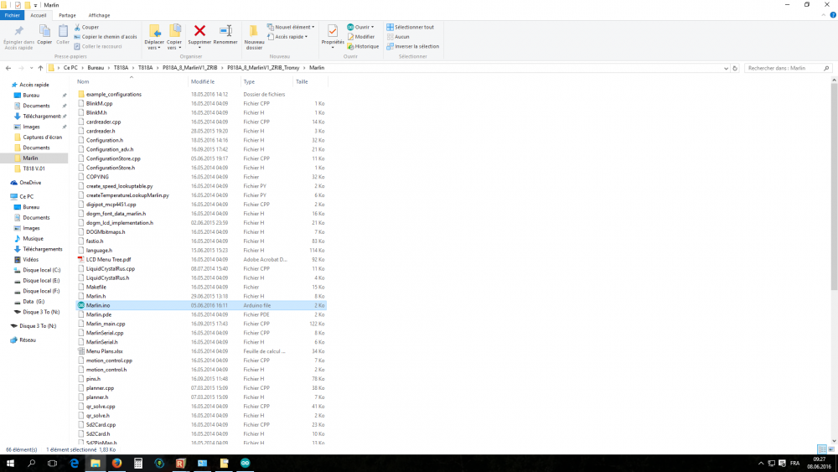838x472 pixels.
Task: Open Propriétés checkmark icon
Action: pyautogui.click(x=333, y=32)
